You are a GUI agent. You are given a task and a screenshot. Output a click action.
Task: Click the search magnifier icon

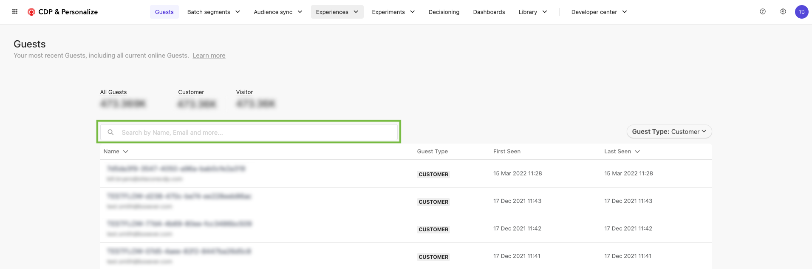[x=110, y=132]
